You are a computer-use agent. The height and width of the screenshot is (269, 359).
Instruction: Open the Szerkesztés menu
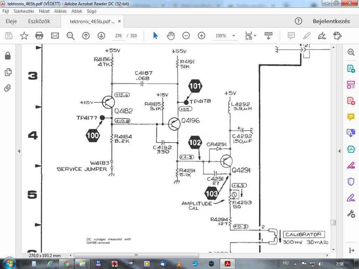(x=24, y=11)
